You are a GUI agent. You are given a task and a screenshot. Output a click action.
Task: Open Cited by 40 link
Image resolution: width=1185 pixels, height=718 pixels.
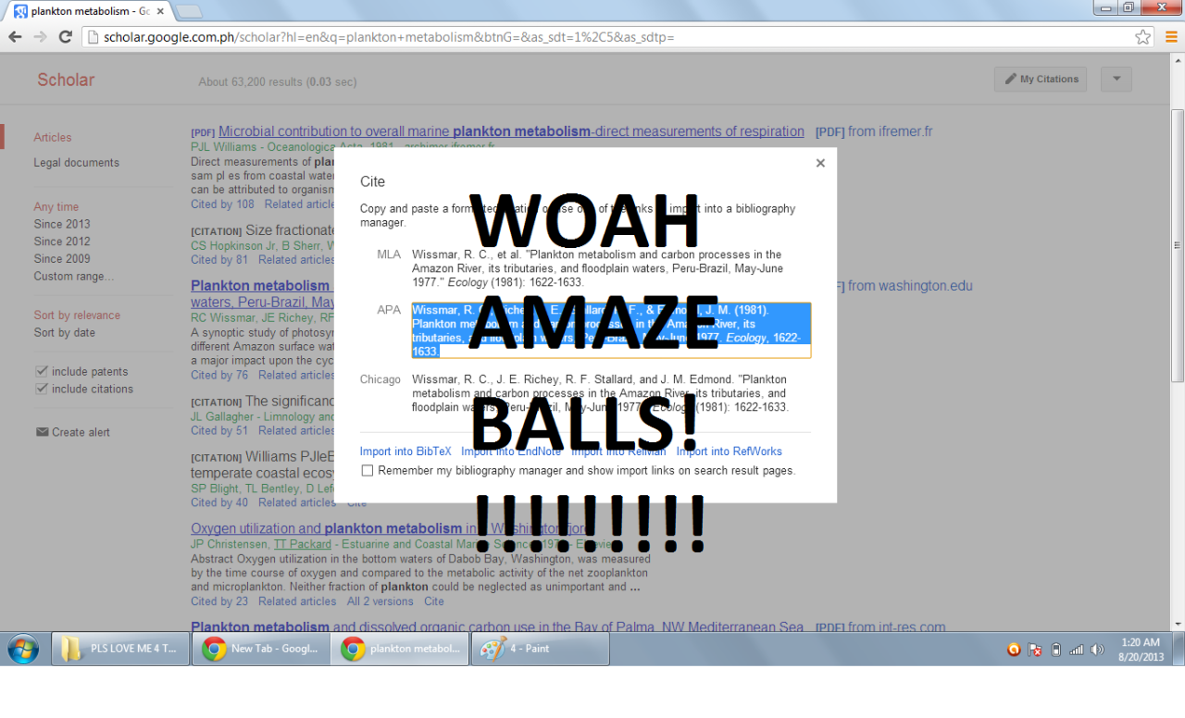(x=219, y=502)
